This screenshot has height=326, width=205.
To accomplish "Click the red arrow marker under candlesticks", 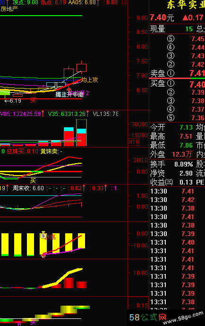I will point(69,90).
